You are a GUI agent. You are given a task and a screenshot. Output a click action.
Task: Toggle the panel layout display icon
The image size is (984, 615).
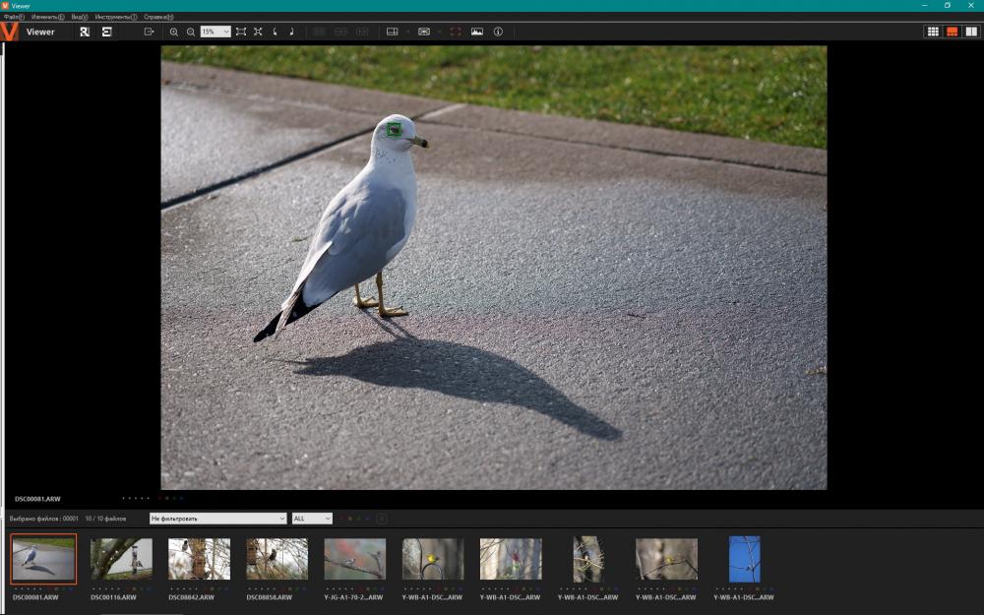(x=393, y=31)
